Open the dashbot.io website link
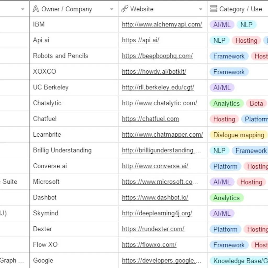 pyautogui.click(x=155, y=197)
